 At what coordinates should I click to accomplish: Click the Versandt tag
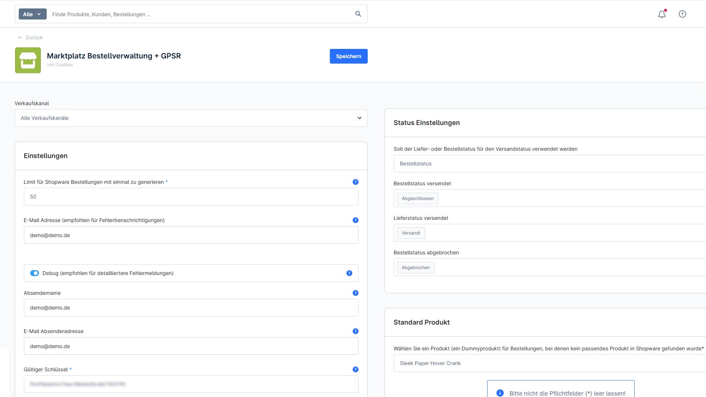click(411, 233)
